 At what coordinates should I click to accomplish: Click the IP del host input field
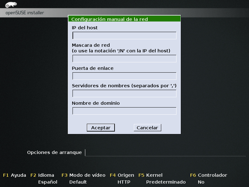124,36
